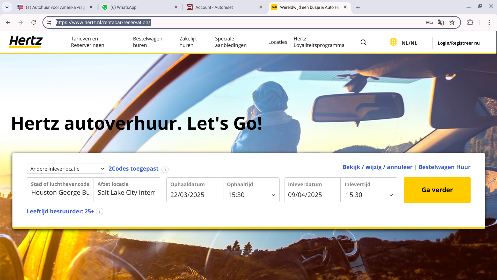Viewport: 497px width, 280px height.
Task: Open Andere inleverlocatie dropdown
Action: pyautogui.click(x=66, y=169)
